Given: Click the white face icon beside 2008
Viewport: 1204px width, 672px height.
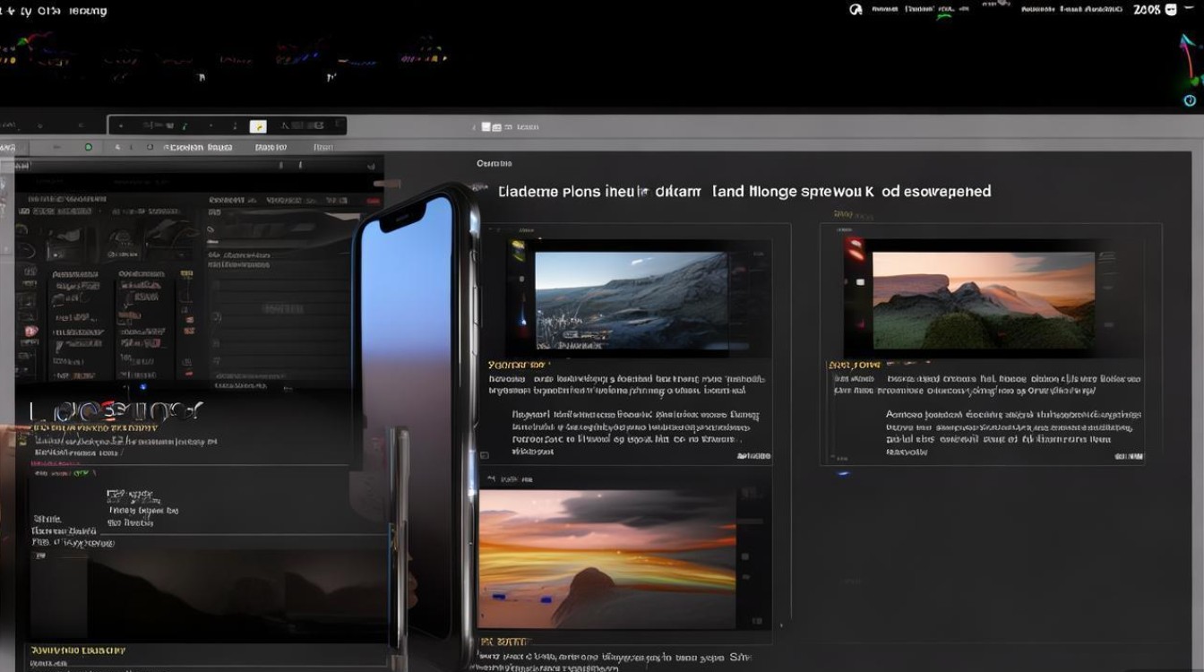Looking at the screenshot, I should 1172,10.
